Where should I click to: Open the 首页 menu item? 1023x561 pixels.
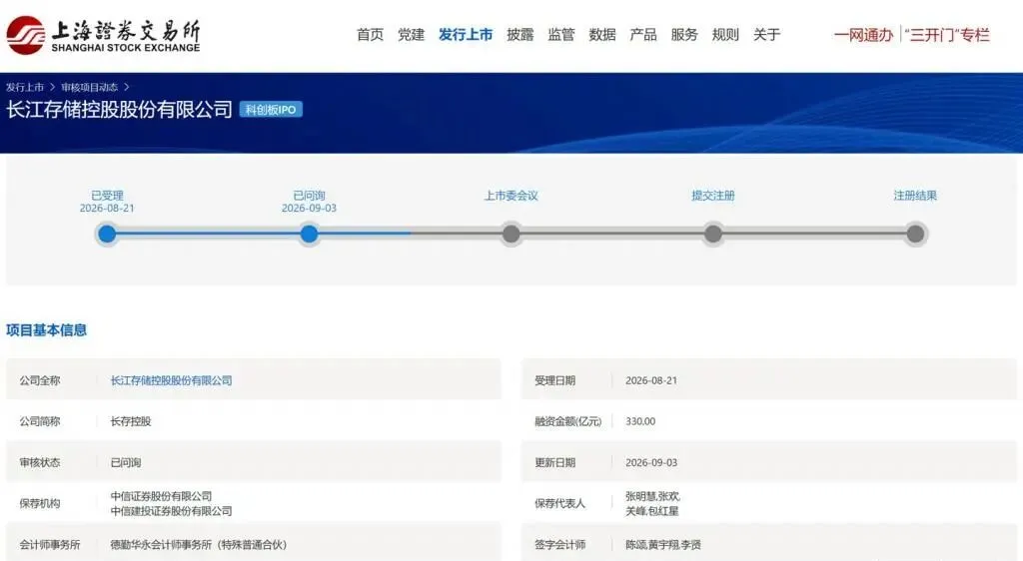tap(370, 35)
